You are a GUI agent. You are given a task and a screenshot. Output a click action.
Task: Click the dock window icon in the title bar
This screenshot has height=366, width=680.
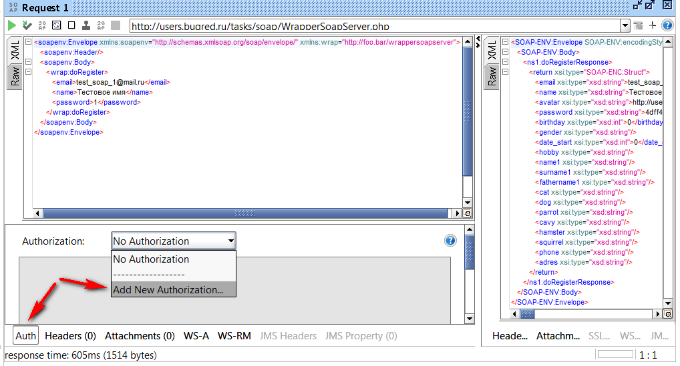(637, 5)
